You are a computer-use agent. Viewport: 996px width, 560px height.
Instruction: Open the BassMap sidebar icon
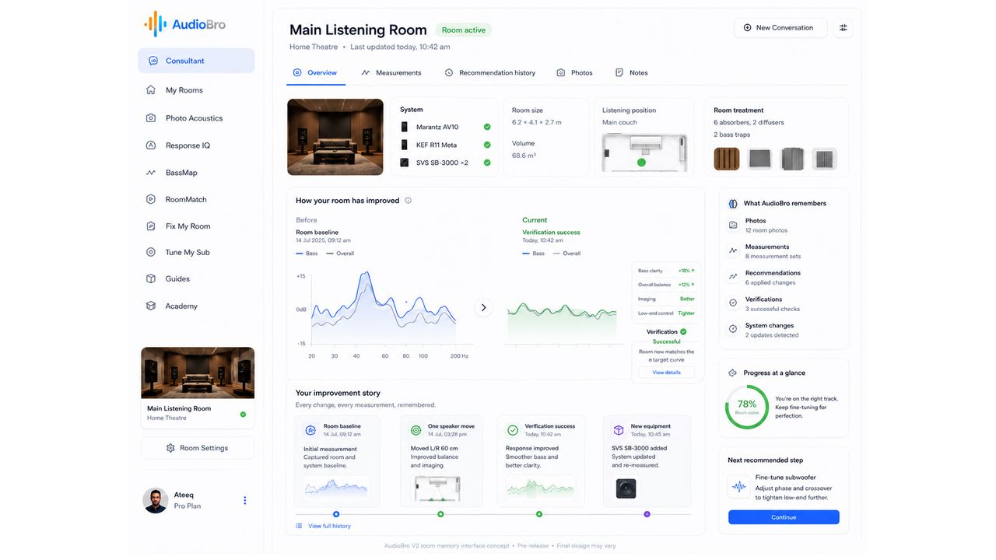pos(151,173)
